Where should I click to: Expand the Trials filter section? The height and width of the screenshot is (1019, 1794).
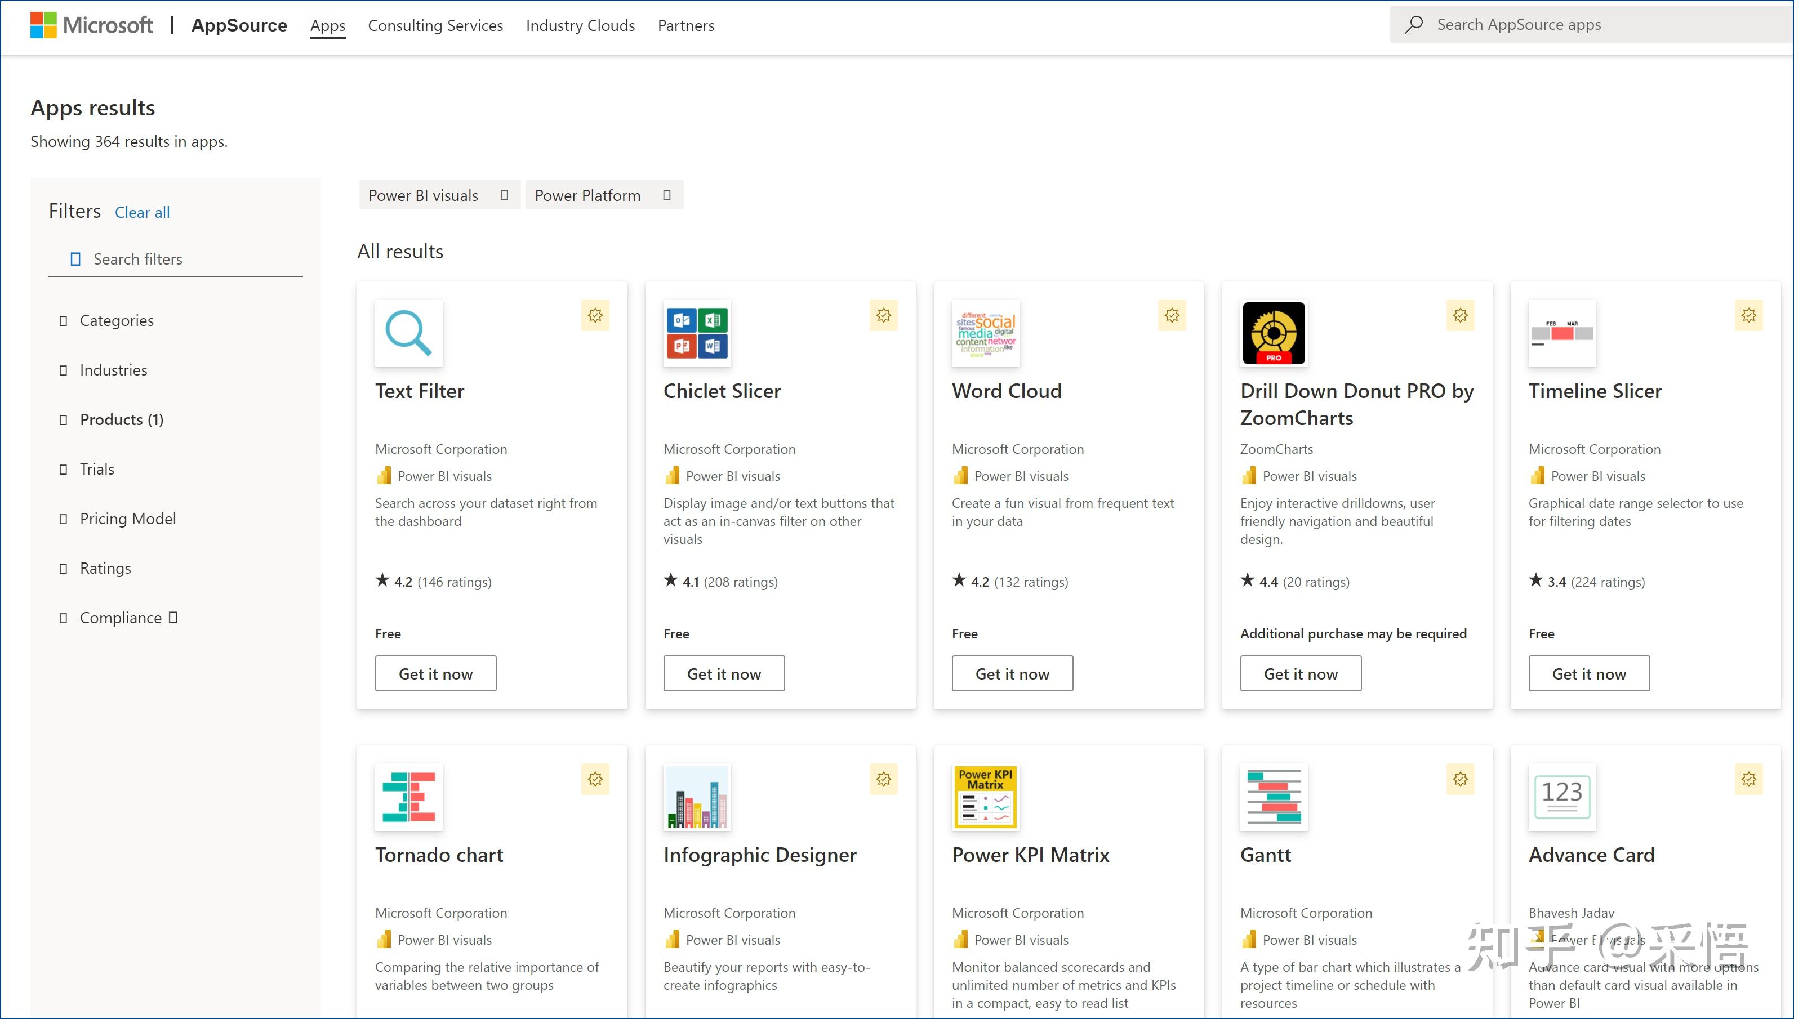(x=87, y=470)
